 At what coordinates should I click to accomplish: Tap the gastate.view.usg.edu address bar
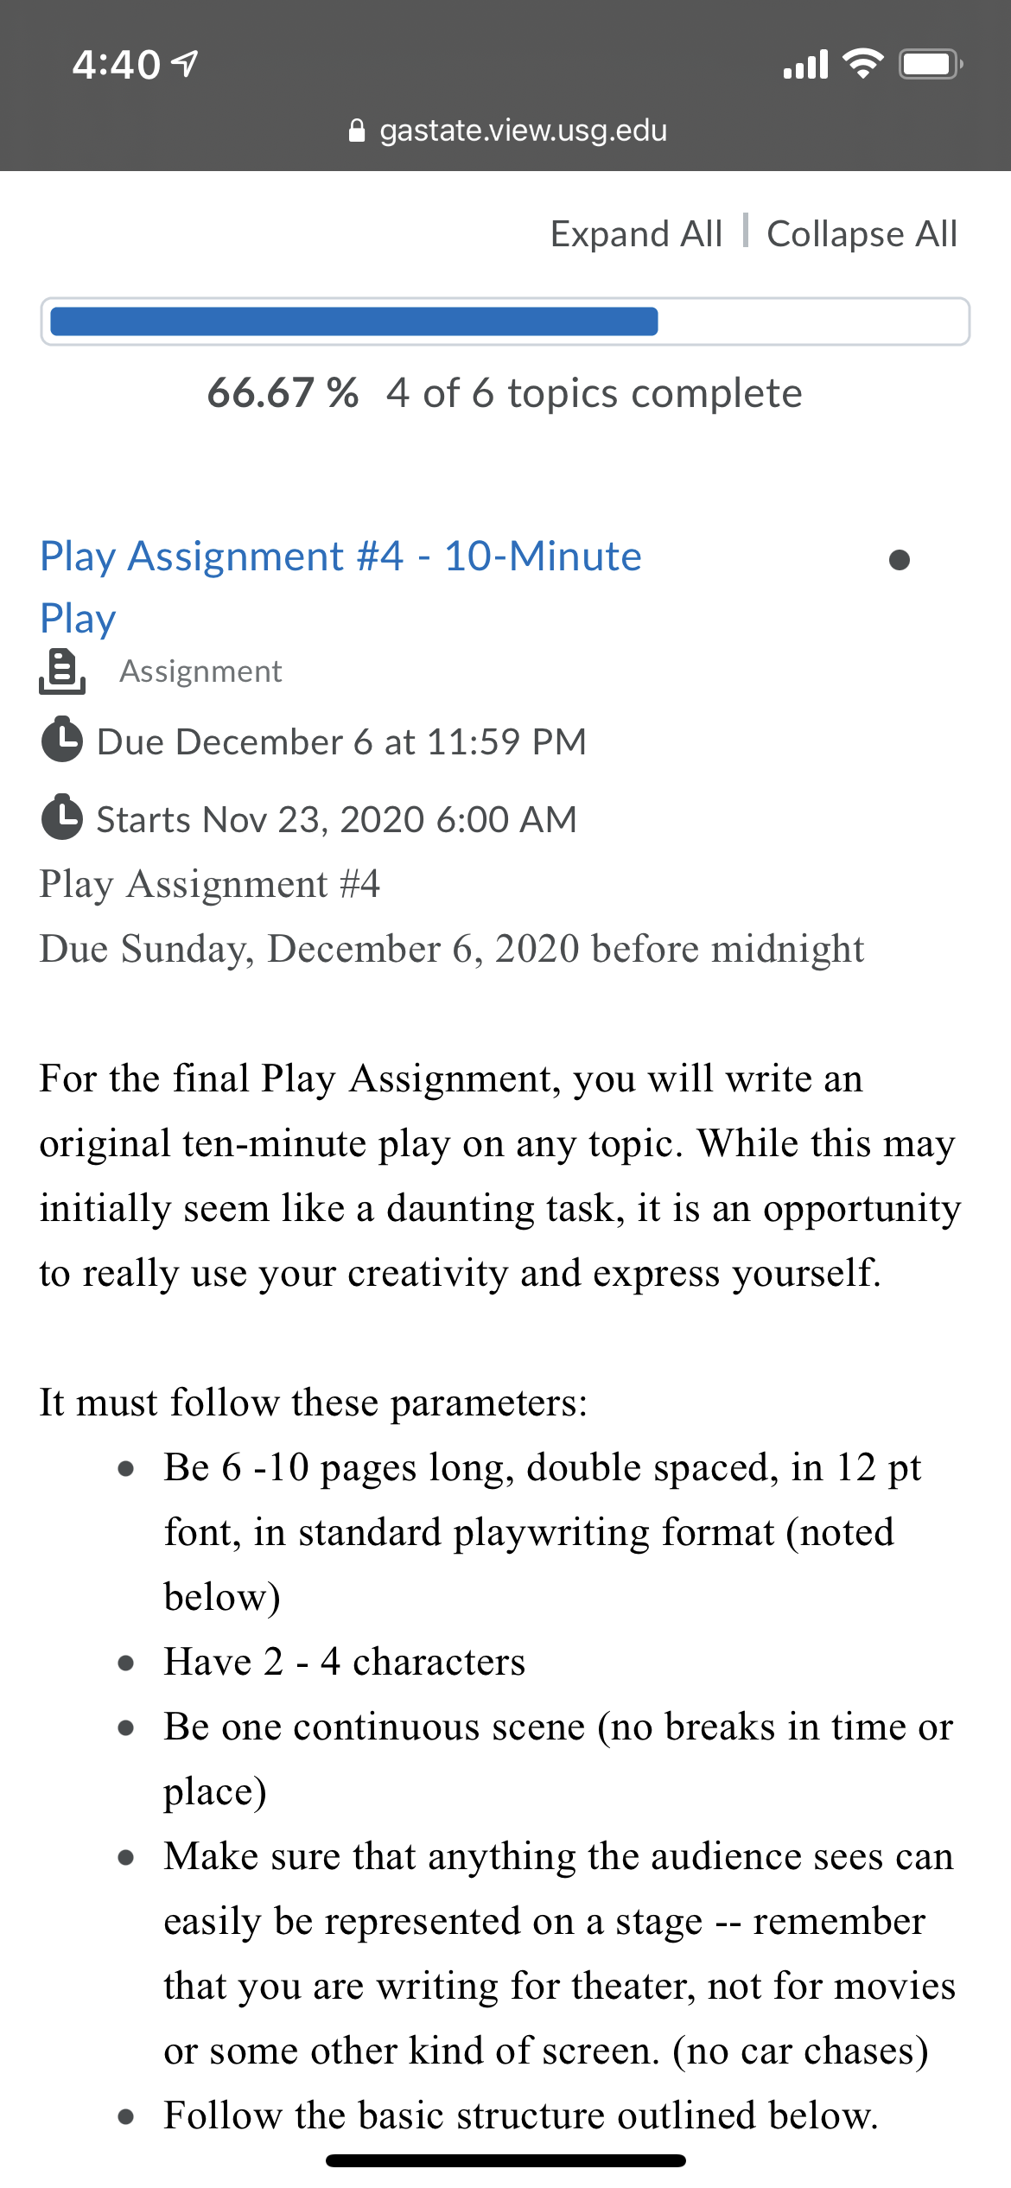point(507,130)
